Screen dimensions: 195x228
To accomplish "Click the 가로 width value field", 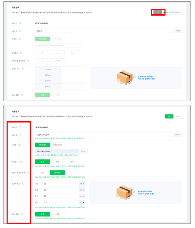I will pos(61,184).
